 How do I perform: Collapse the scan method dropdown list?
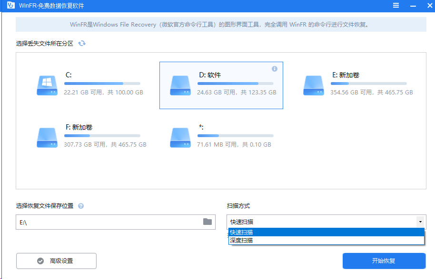(420, 222)
